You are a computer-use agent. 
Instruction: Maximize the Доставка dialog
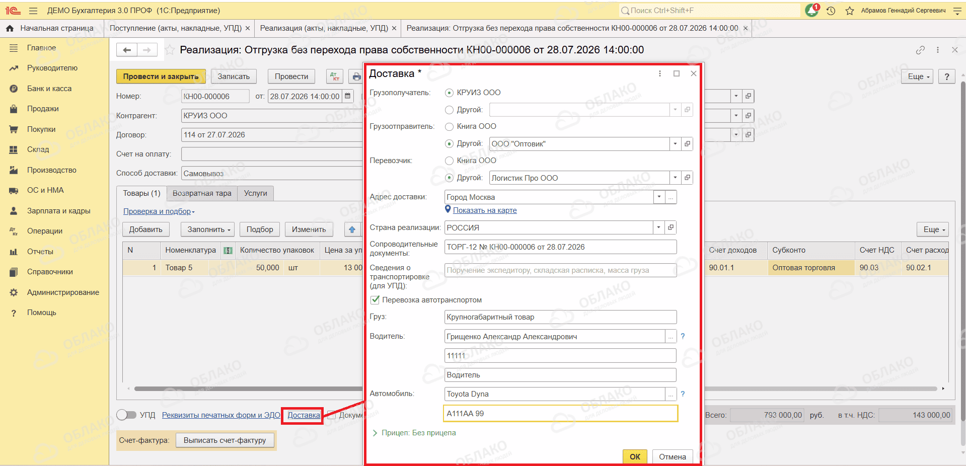coord(677,73)
